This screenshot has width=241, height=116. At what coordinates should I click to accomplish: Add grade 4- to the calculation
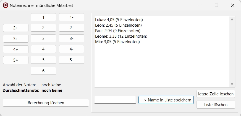[71, 49]
